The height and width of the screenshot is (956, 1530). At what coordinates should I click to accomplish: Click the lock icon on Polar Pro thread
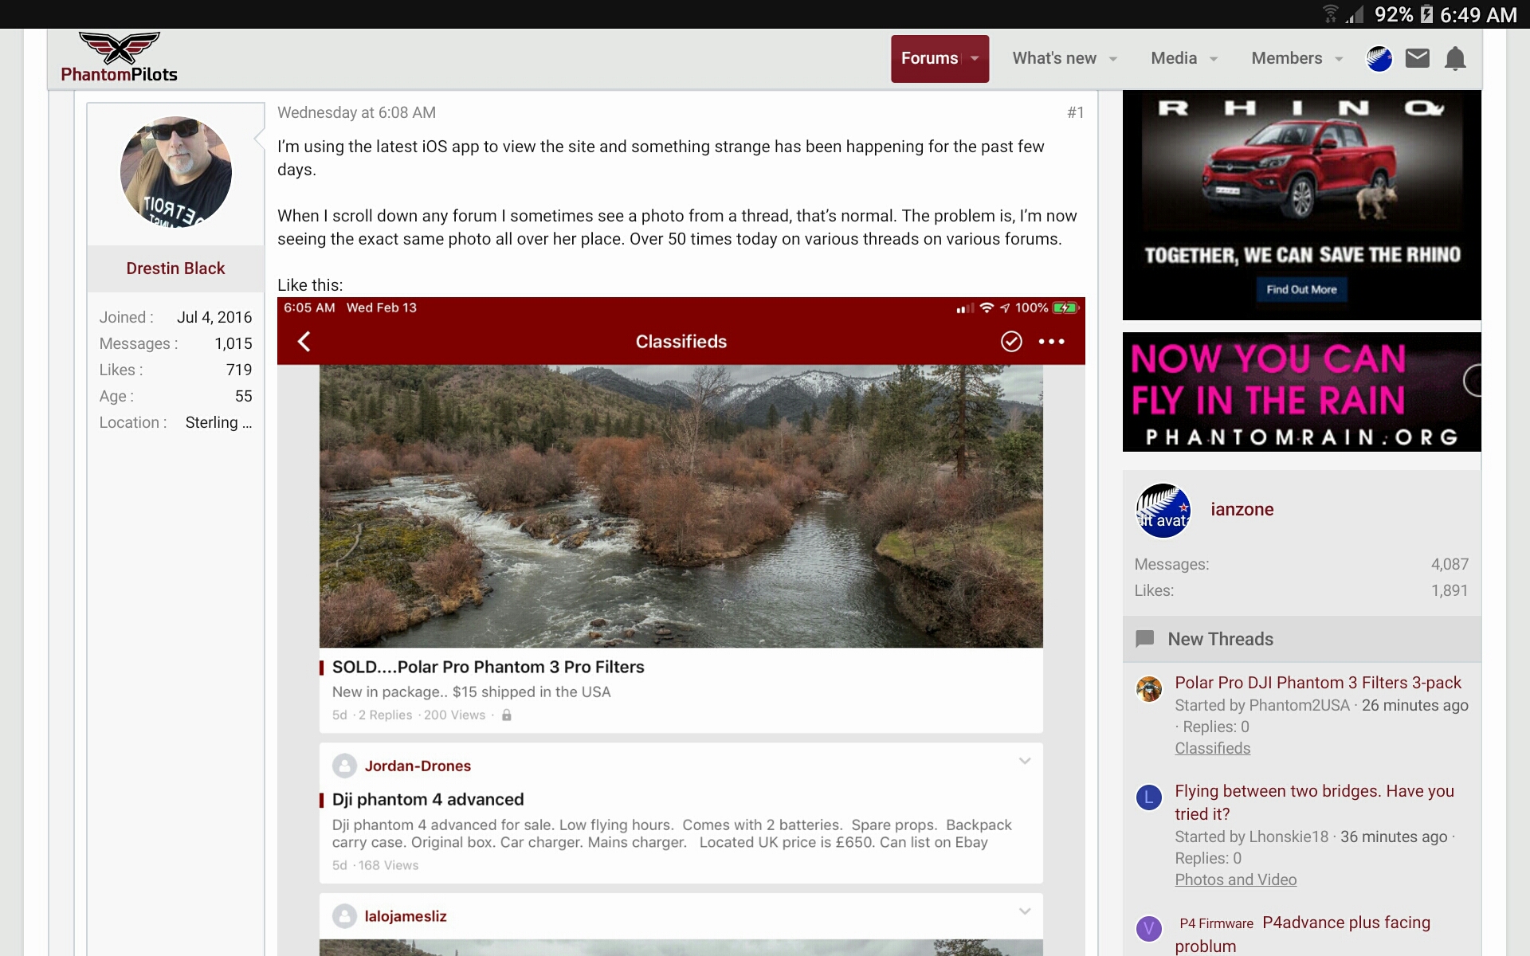(x=506, y=715)
